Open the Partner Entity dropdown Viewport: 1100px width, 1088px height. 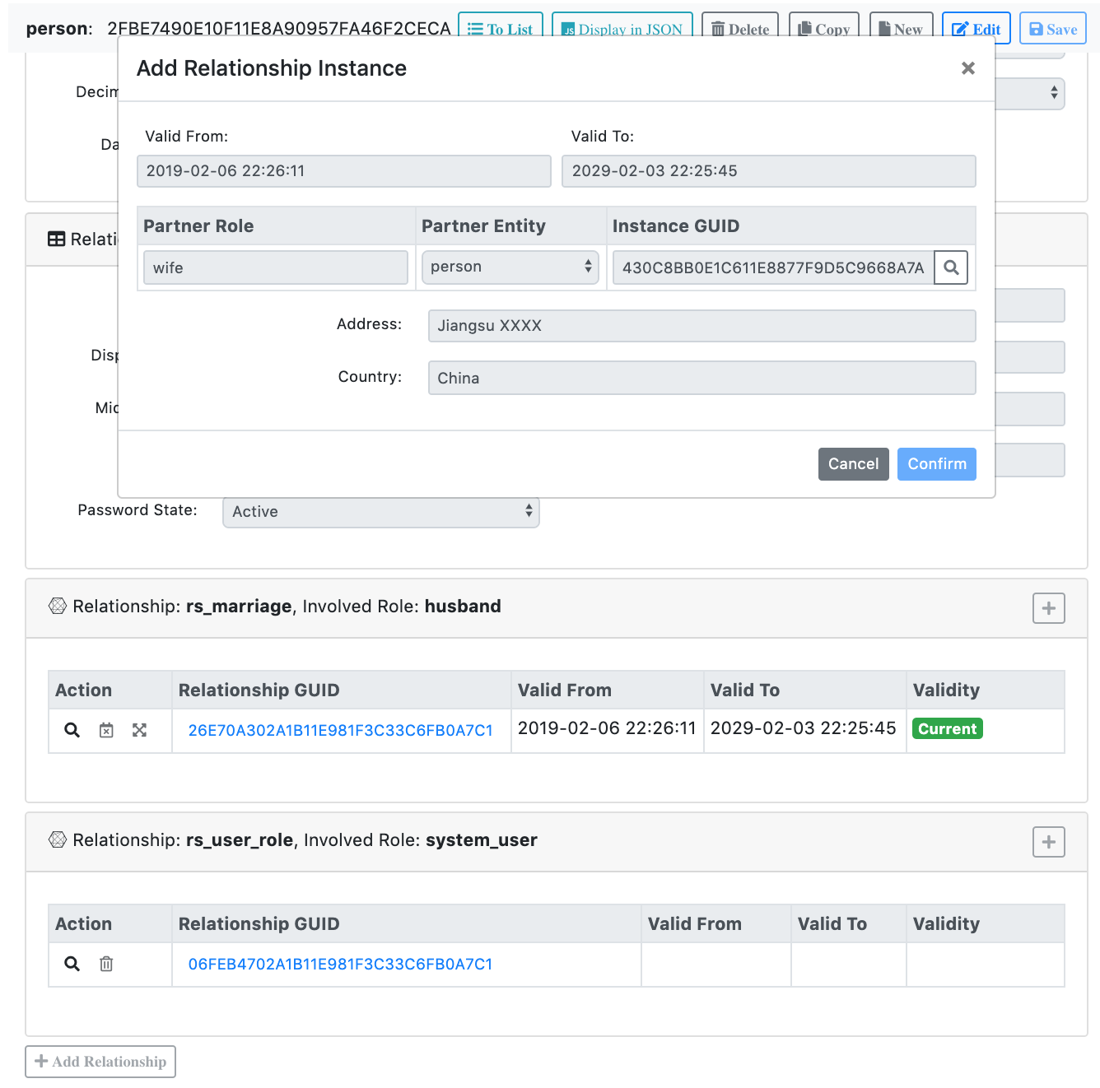[x=510, y=267]
